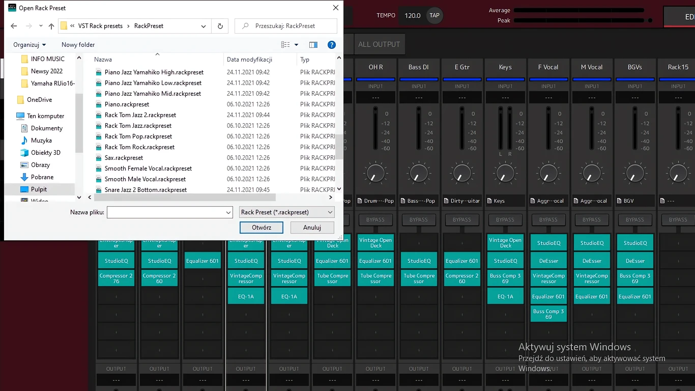
Task: Select the OneDrive folder icon
Action: tap(20, 100)
